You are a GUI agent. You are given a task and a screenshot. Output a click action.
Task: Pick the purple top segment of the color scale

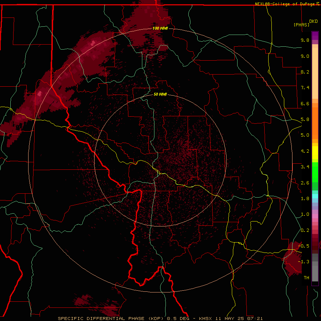pyautogui.click(x=315, y=36)
